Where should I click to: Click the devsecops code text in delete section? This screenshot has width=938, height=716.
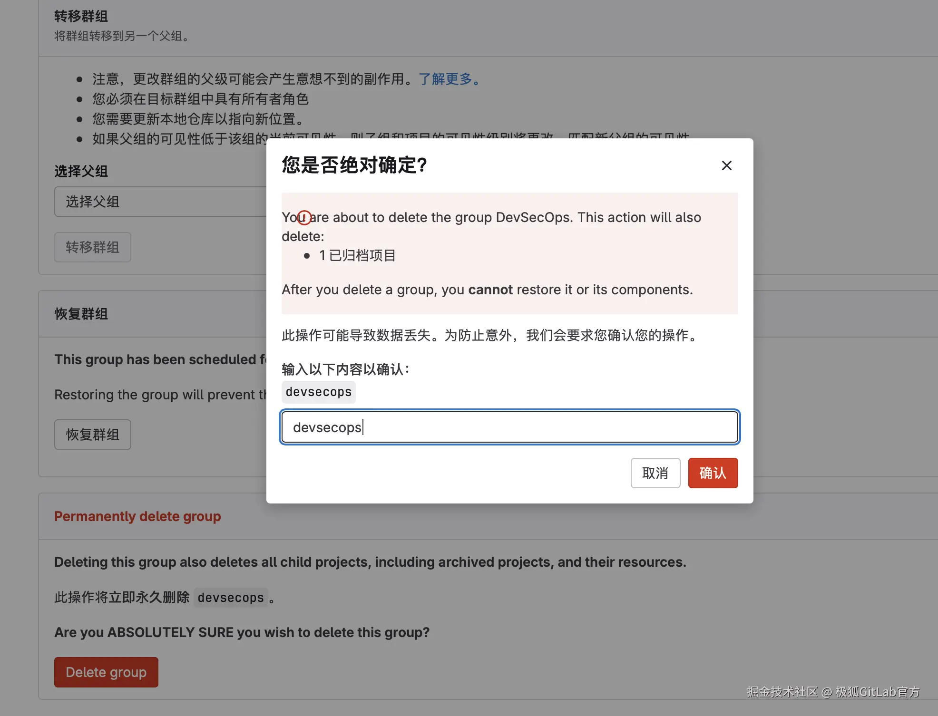tap(231, 597)
